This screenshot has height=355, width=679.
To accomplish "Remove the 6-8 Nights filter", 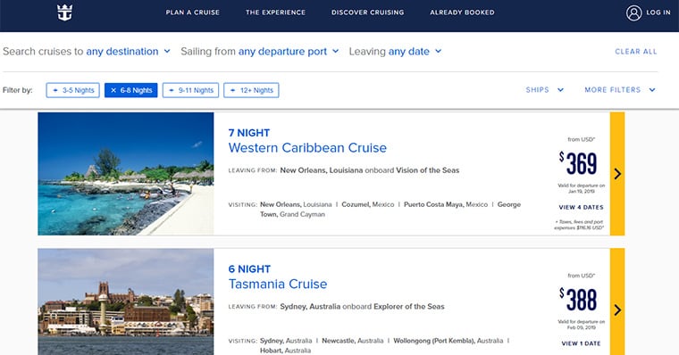I will point(130,90).
